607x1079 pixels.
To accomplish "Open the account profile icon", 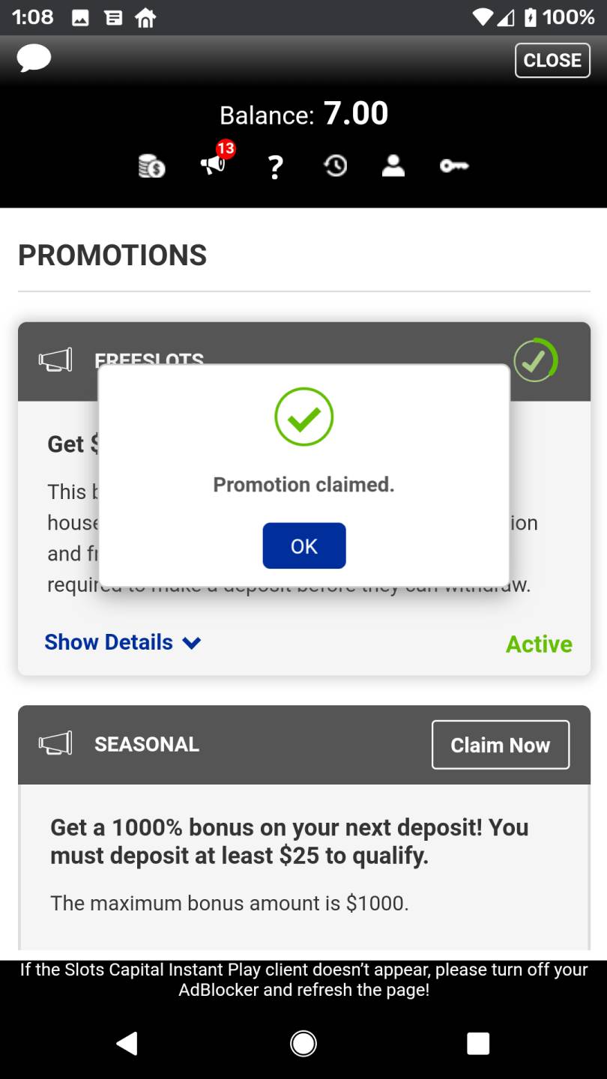I will point(393,166).
